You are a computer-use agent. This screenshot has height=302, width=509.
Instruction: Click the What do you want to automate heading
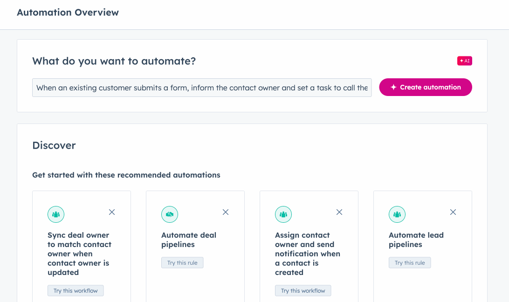pos(114,61)
